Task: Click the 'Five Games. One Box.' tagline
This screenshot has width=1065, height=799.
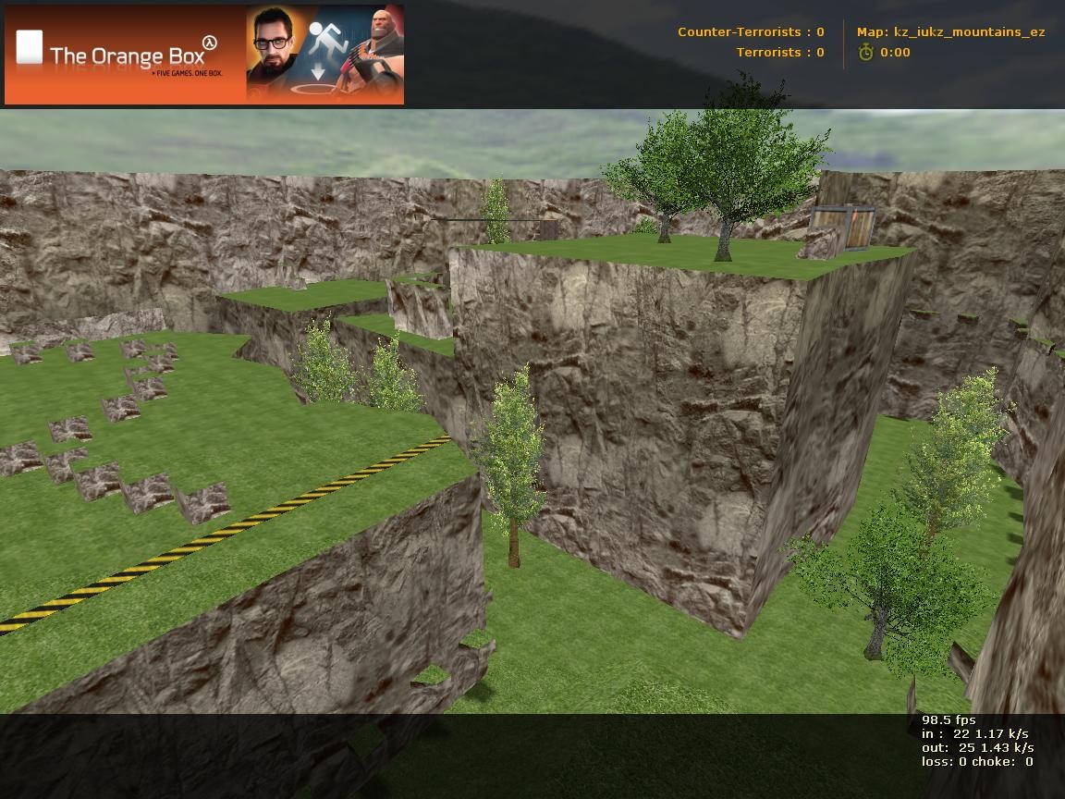Action: pos(187,73)
